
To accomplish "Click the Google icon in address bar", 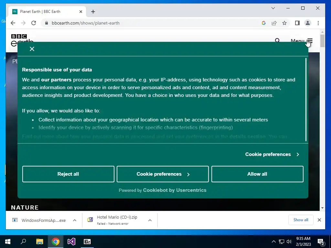I will (x=264, y=23).
